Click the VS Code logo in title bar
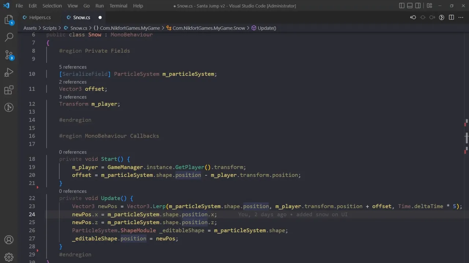469x263 pixels. (6, 6)
